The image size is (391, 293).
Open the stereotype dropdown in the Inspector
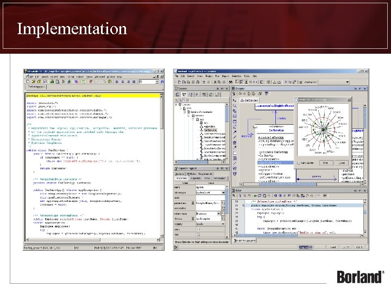point(223,193)
